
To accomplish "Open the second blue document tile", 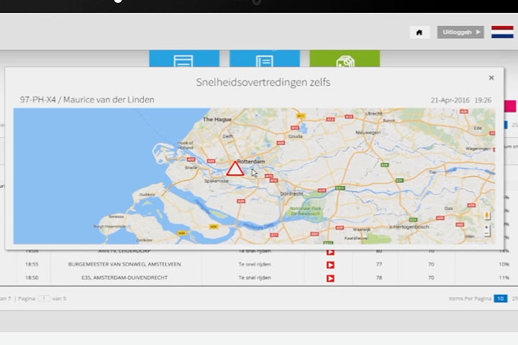I will click(264, 60).
